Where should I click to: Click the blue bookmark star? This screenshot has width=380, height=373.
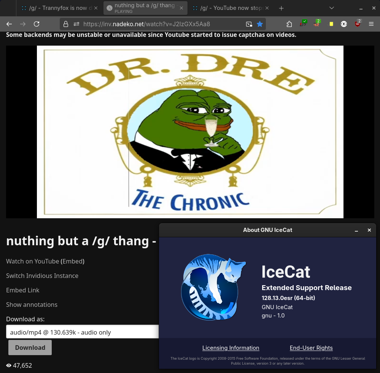coord(260,24)
